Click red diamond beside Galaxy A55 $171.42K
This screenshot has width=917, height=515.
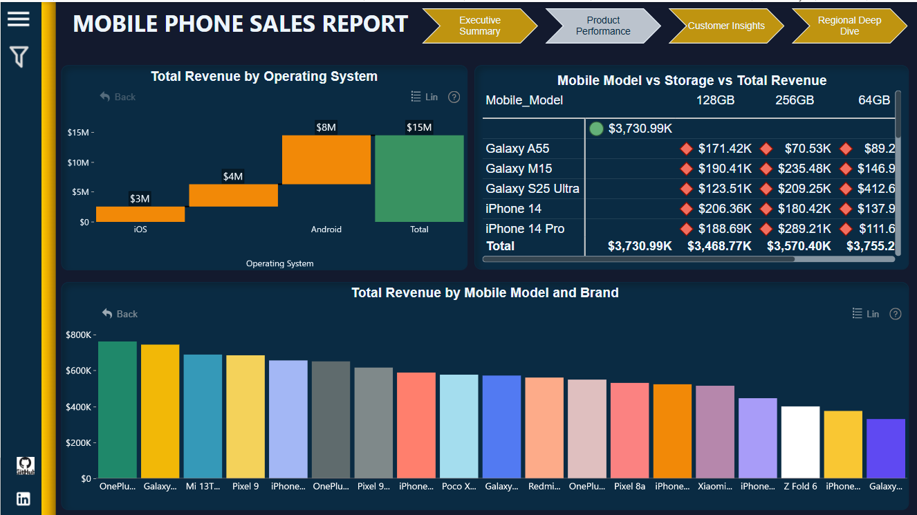tap(686, 149)
